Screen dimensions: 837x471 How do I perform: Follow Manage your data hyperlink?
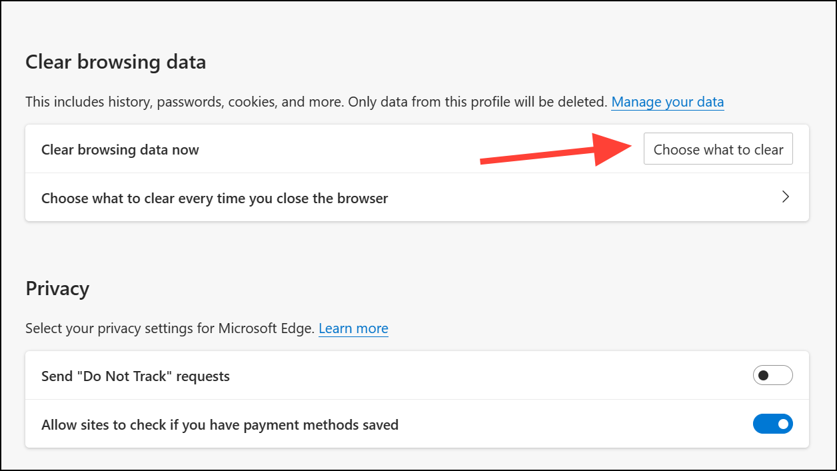point(667,101)
